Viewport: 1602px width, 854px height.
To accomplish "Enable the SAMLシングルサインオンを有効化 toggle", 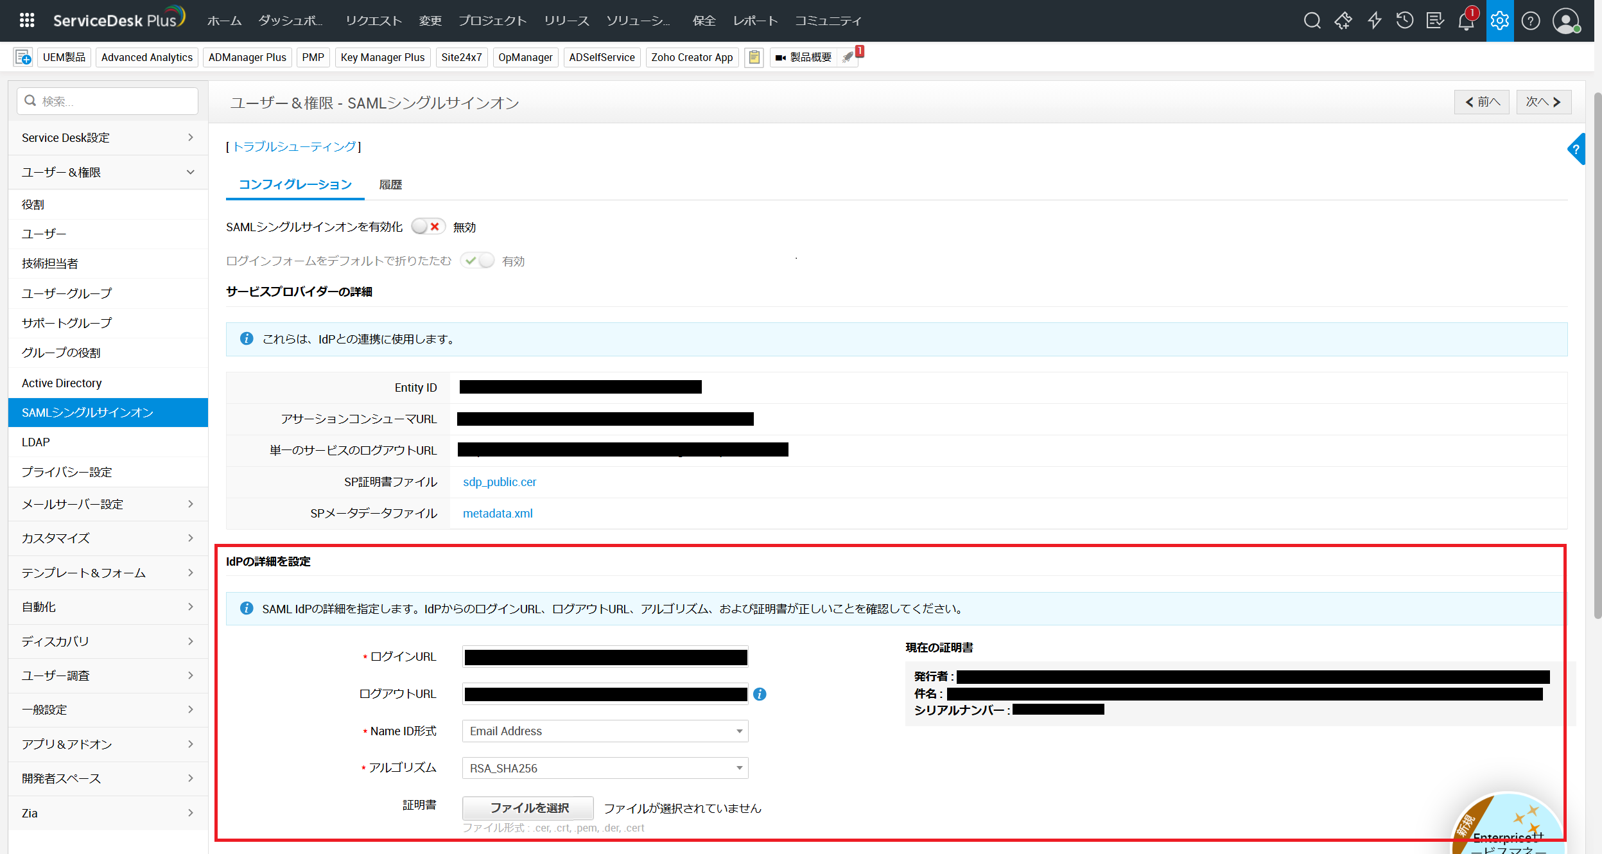I will (428, 227).
